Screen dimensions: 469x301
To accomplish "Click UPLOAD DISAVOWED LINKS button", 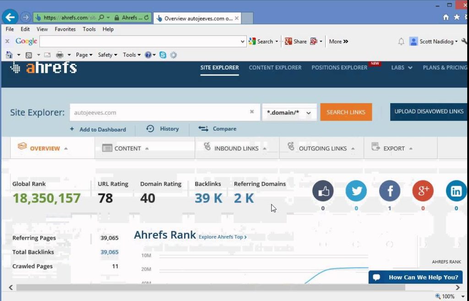I will [430, 112].
